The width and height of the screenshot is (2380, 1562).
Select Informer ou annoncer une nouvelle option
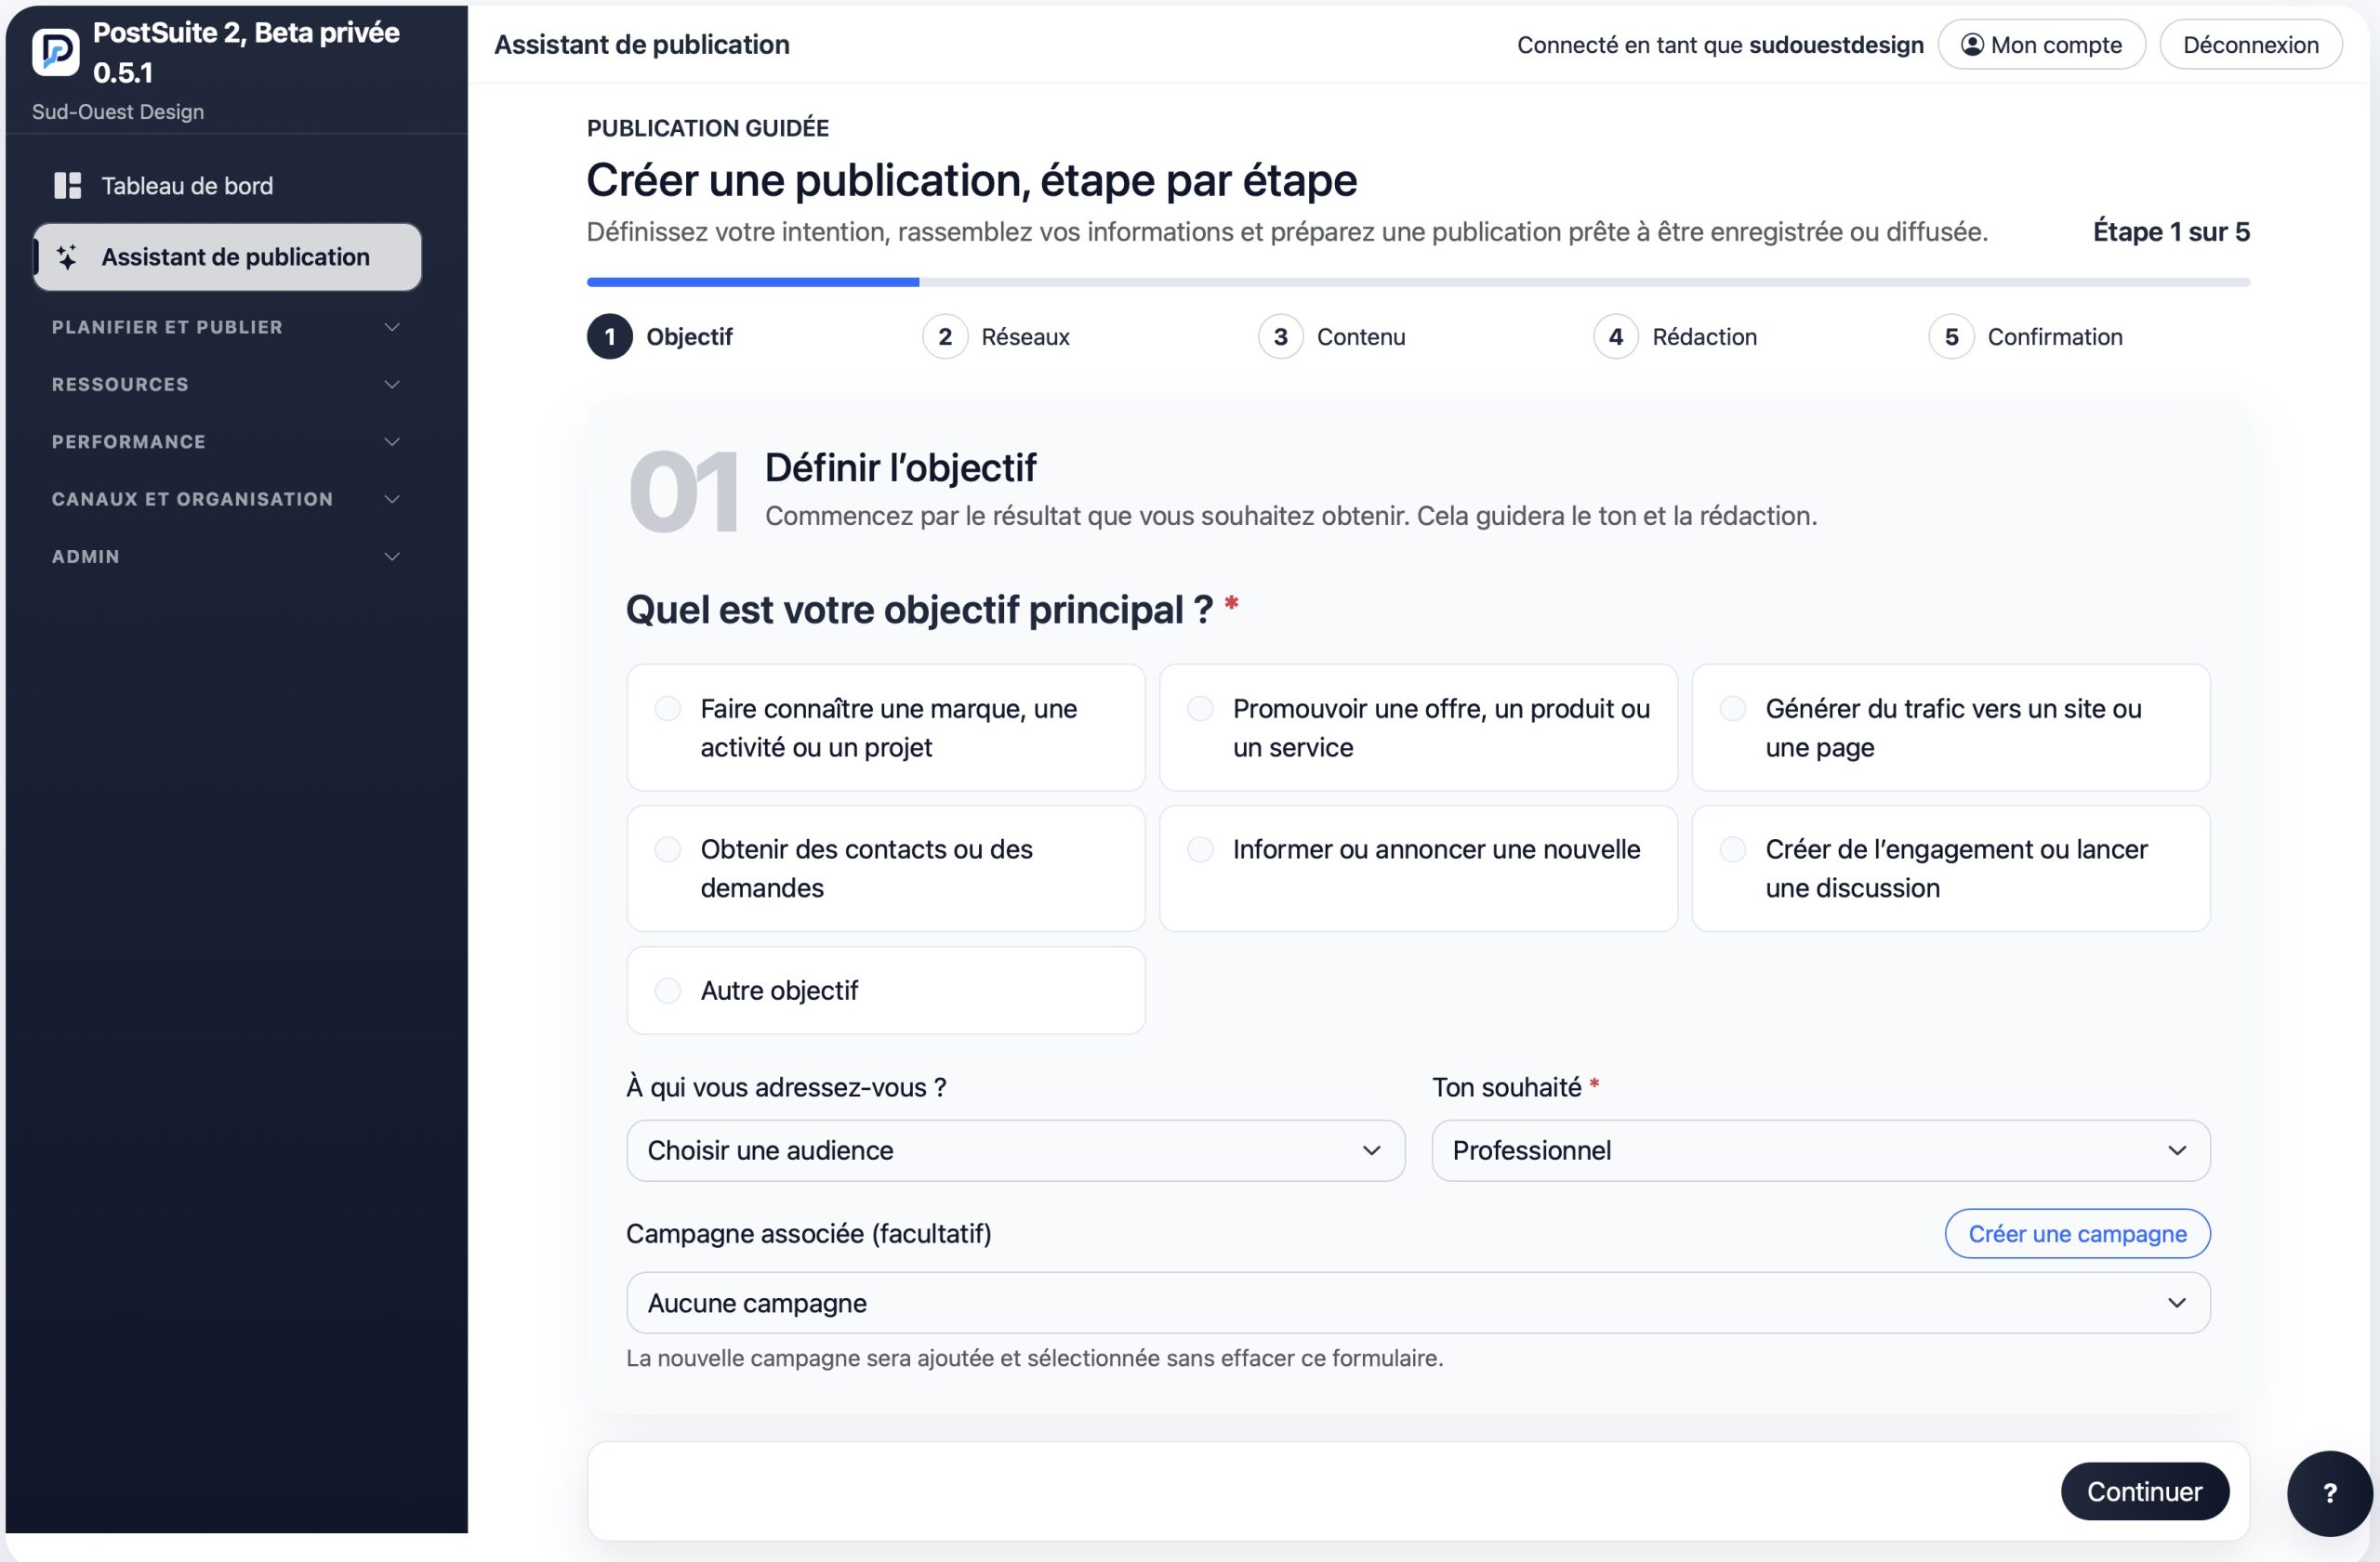point(1418,869)
